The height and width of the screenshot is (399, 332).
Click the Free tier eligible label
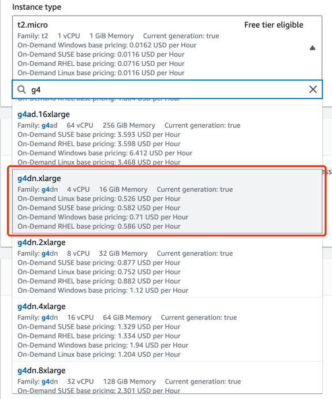click(x=274, y=25)
